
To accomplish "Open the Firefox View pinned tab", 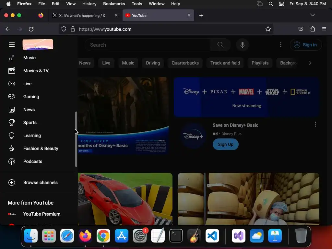I will pos(41,15).
